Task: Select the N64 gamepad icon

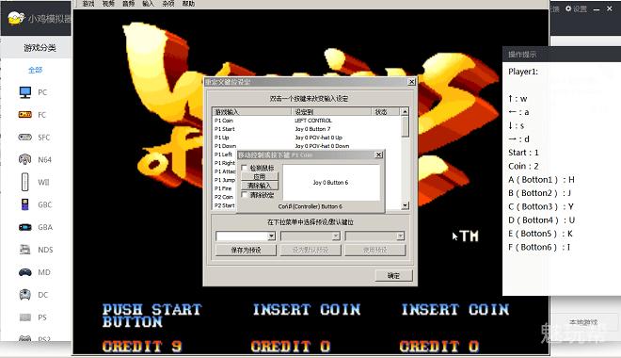Action: tap(25, 159)
